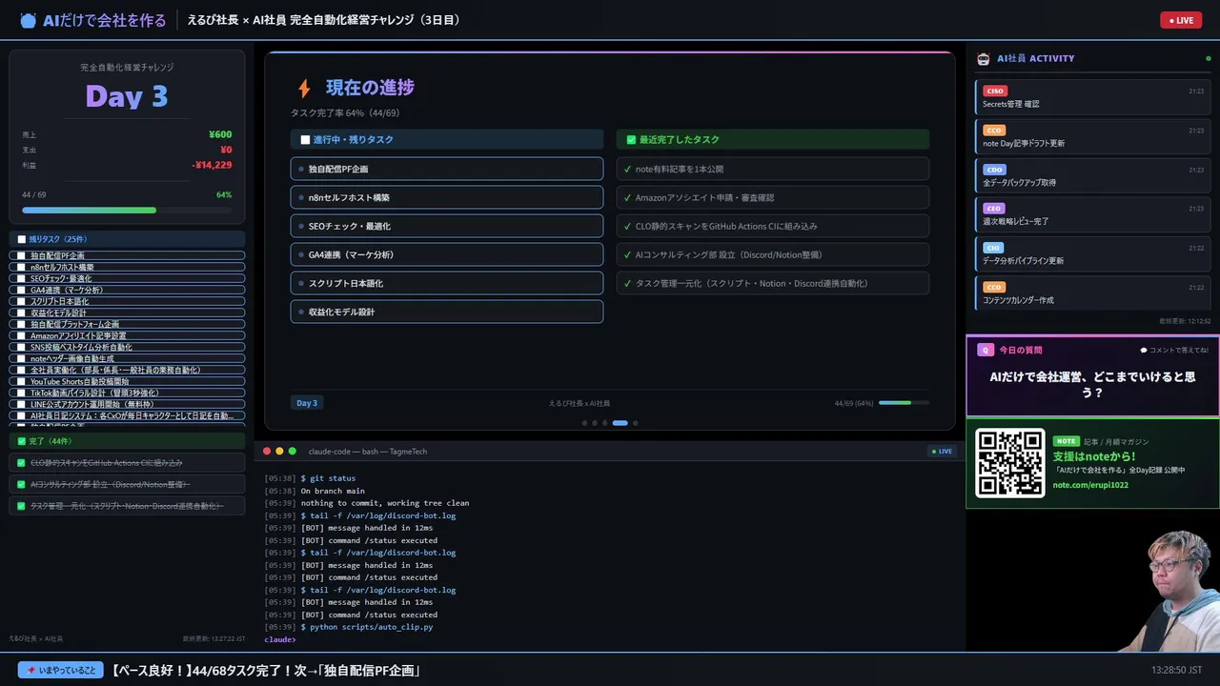The width and height of the screenshot is (1220, 686).
Task: Check the LINE公式アカウント運用開始 checkbox
Action: 21,404
